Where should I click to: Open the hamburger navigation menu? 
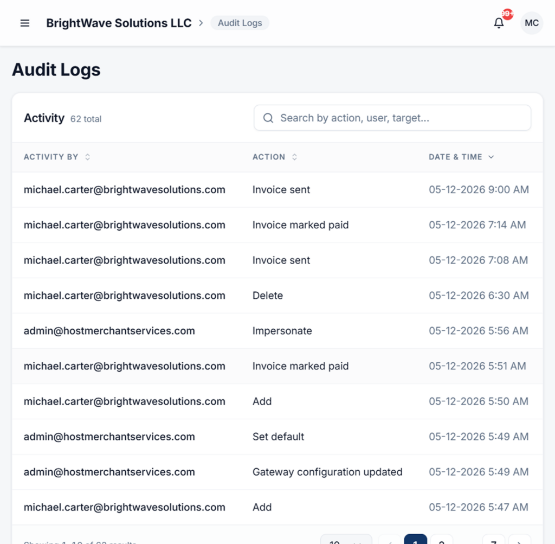(25, 23)
